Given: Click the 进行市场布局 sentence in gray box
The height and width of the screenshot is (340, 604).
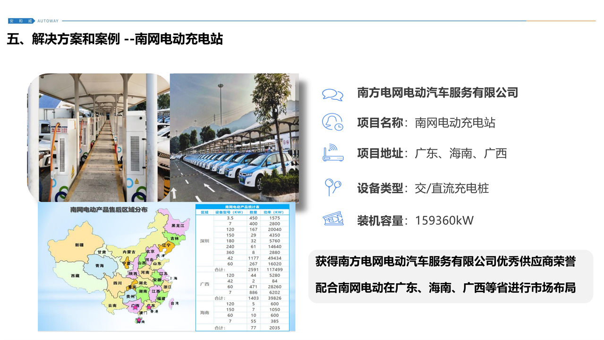Looking at the screenshot, I should pyautogui.click(x=446, y=288).
